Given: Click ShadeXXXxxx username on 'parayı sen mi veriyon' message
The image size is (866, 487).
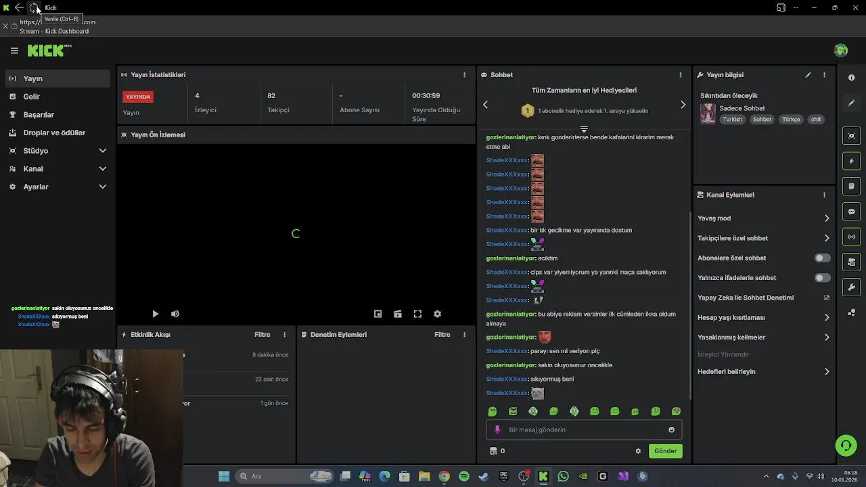Looking at the screenshot, I should point(506,351).
